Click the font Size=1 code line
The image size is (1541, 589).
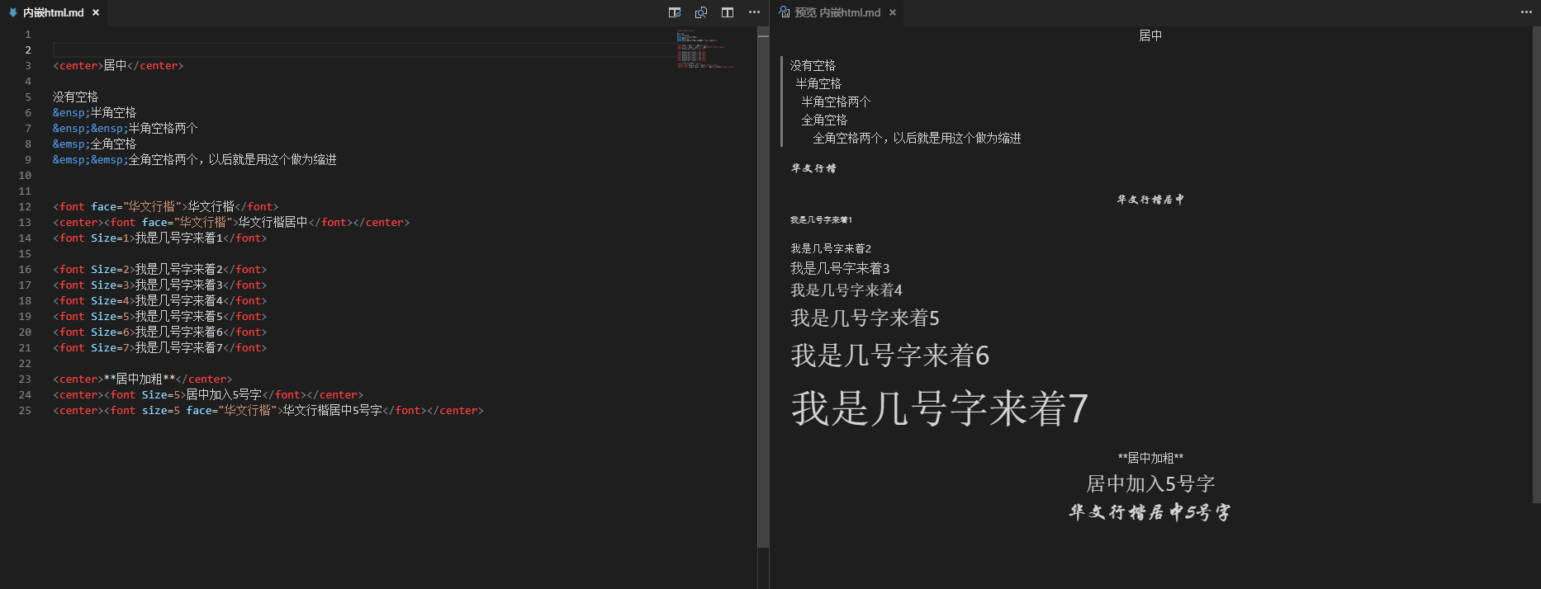point(160,238)
